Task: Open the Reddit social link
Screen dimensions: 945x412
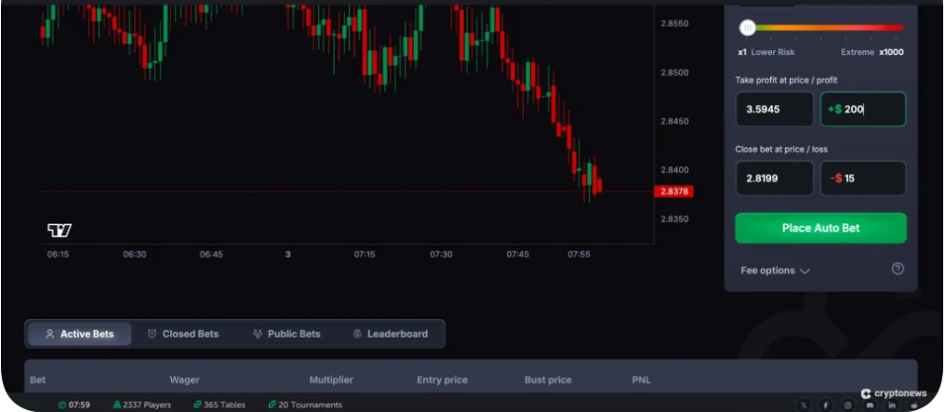Action: click(x=913, y=405)
